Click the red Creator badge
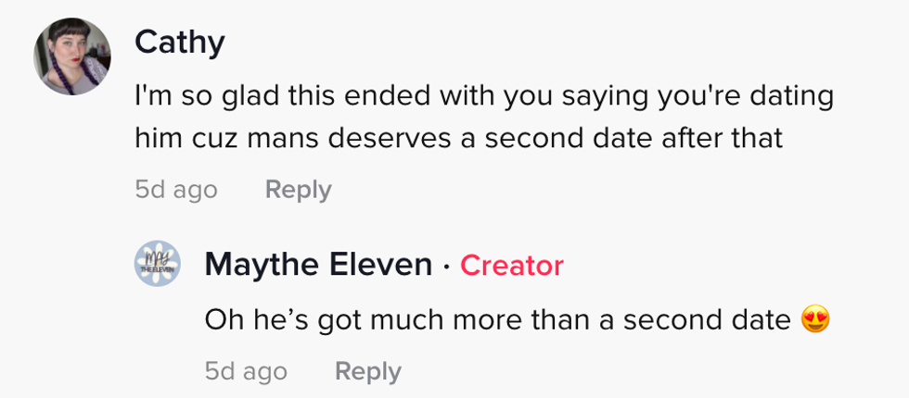Viewport: 909px width, 398px height. pos(512,266)
